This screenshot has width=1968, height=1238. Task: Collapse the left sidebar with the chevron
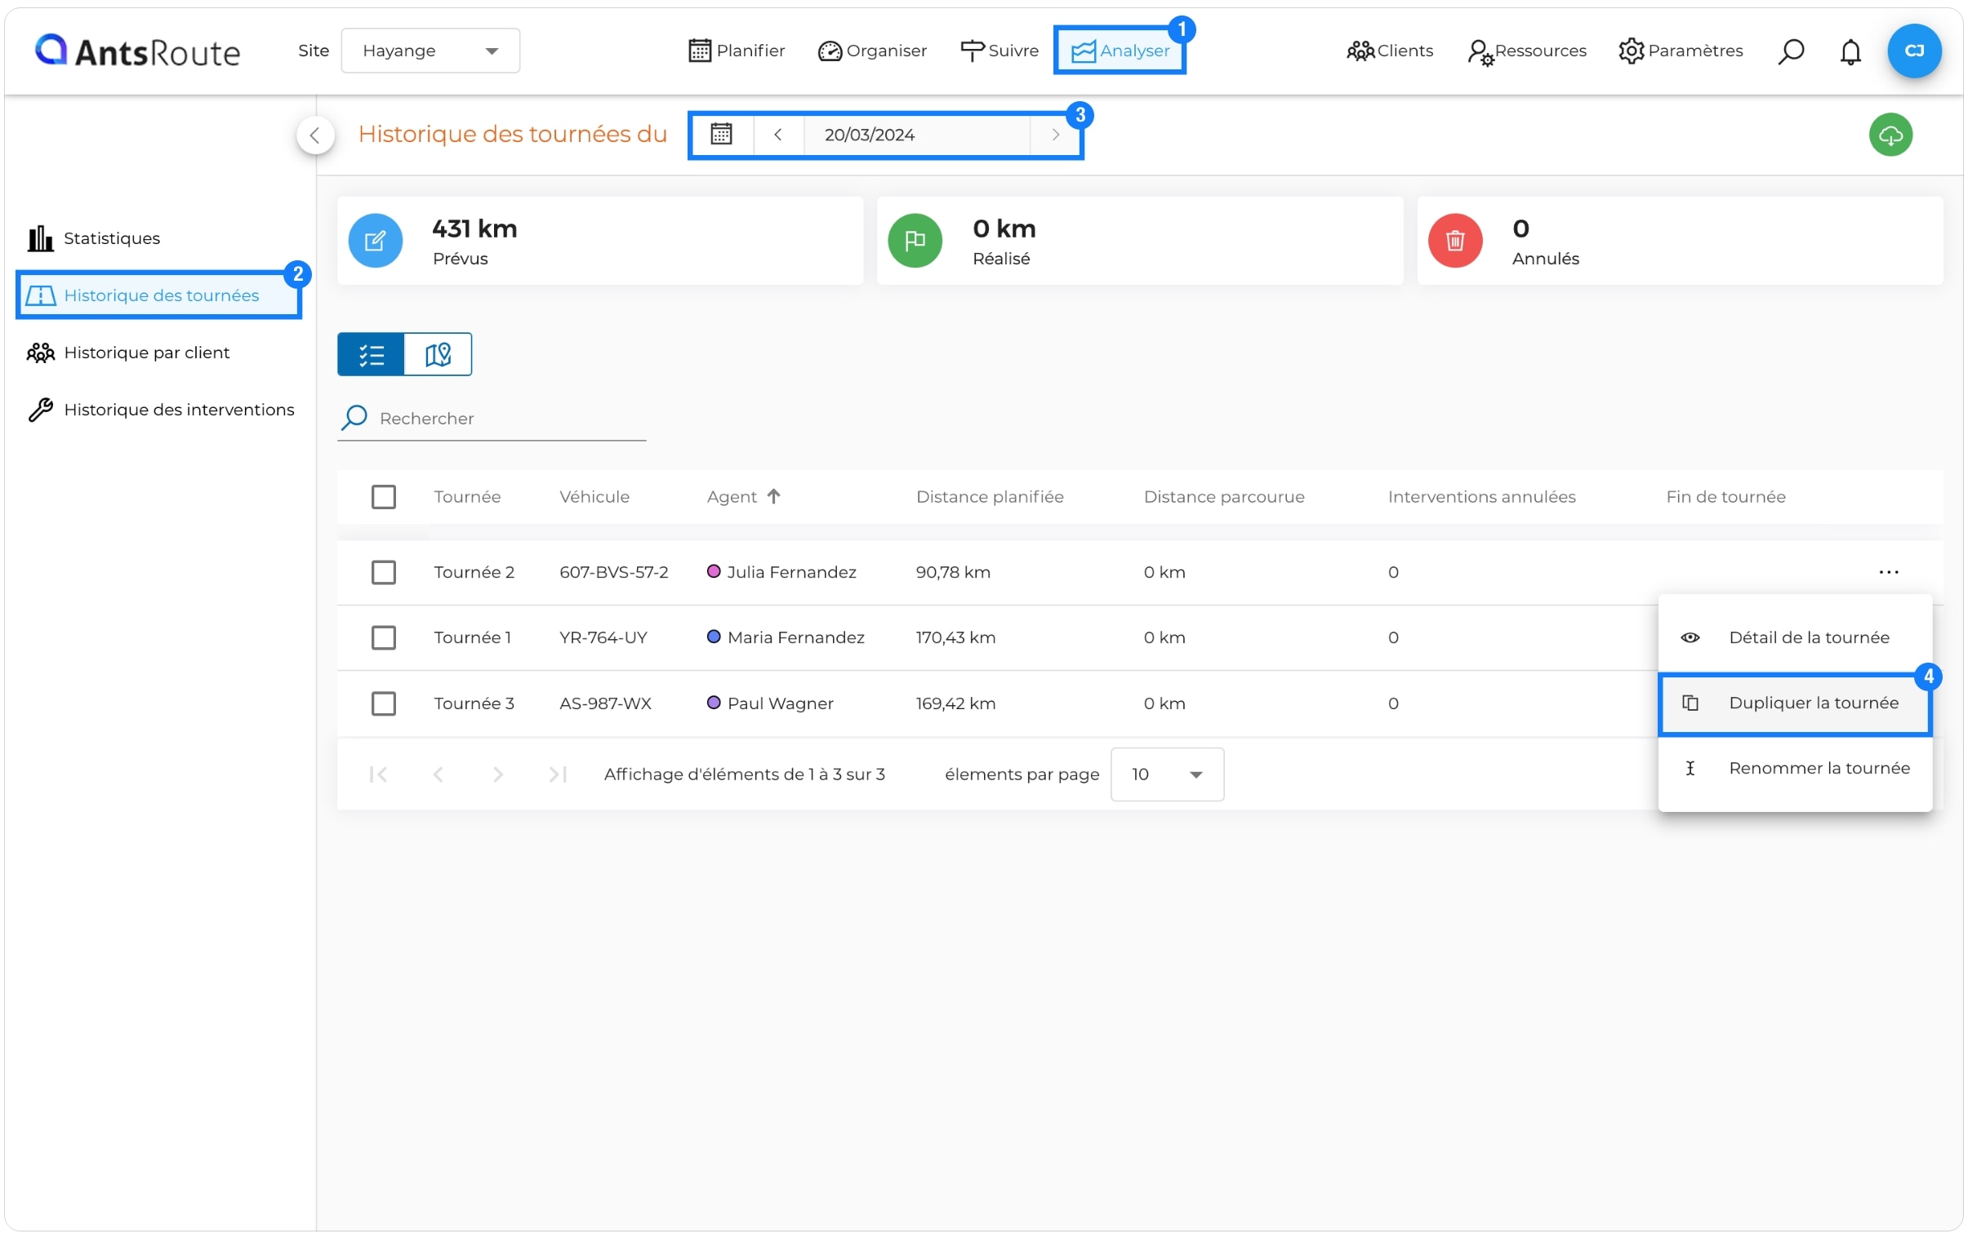[x=314, y=135]
